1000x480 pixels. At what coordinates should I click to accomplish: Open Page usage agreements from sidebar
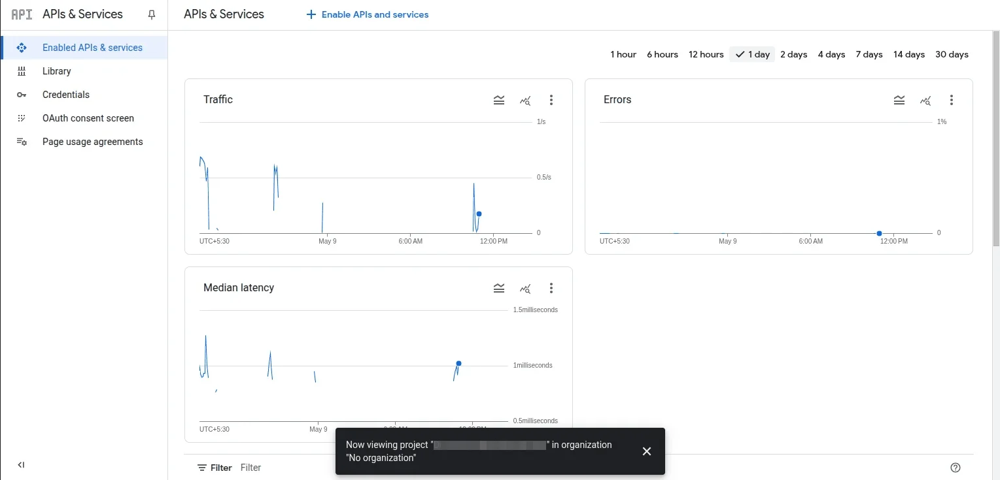click(x=93, y=141)
